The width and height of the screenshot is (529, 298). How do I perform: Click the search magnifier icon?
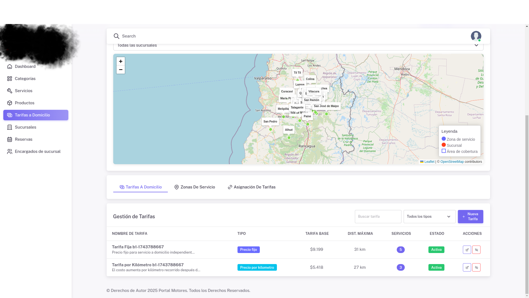116,36
